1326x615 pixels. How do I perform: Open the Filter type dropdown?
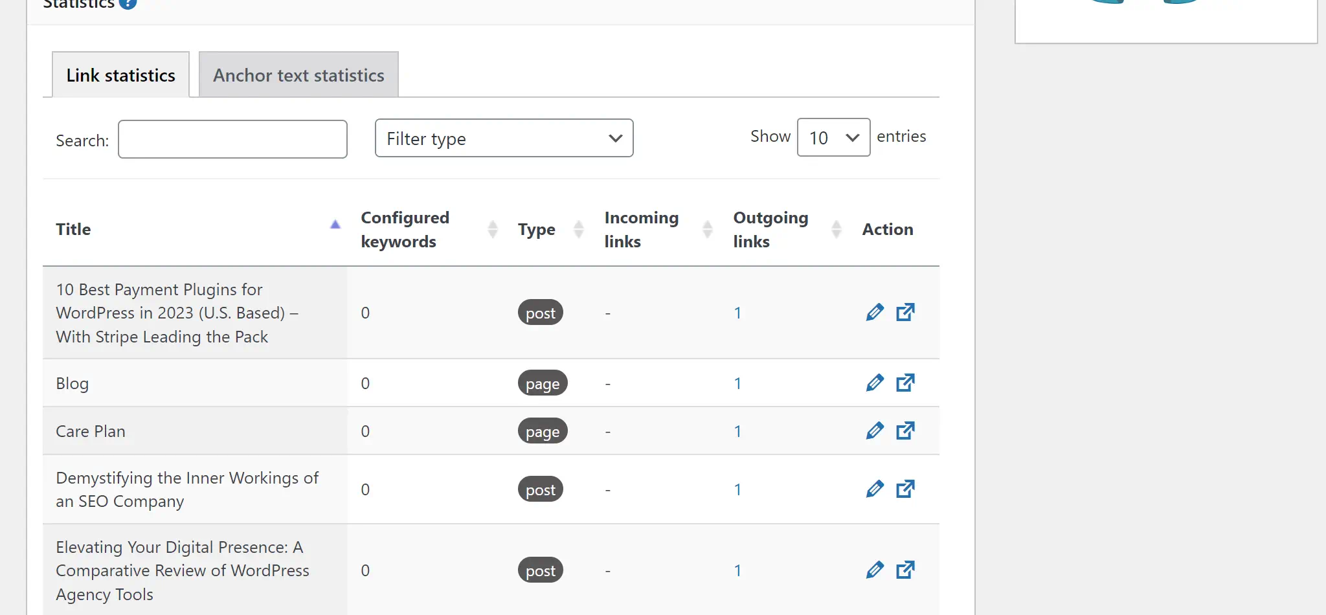pos(504,138)
